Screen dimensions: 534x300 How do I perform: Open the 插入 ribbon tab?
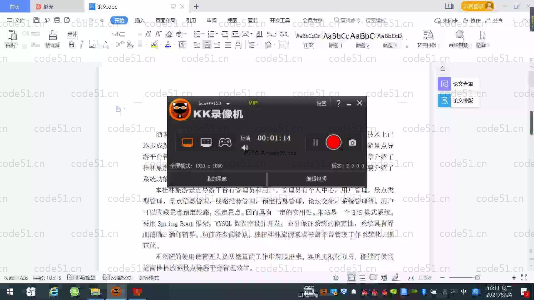[139, 21]
